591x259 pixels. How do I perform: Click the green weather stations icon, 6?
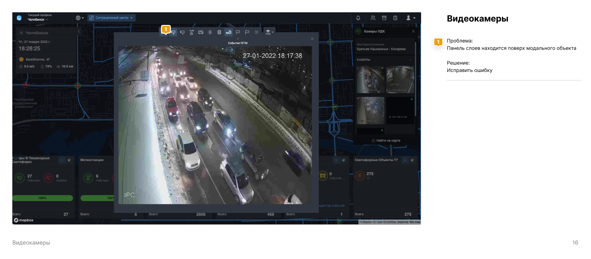[x=88, y=178]
